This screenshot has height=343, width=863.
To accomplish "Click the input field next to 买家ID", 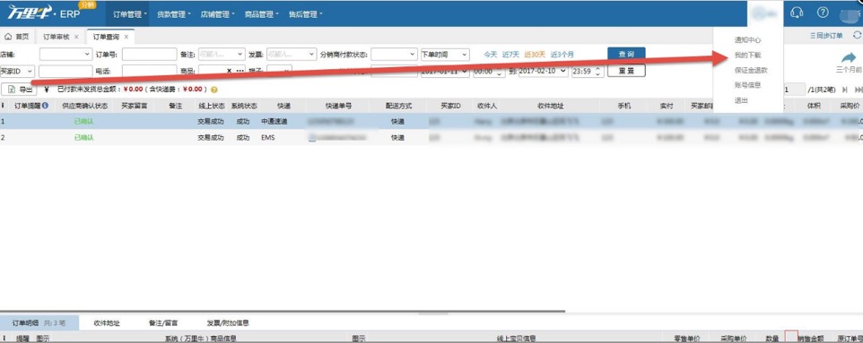I will [65, 71].
